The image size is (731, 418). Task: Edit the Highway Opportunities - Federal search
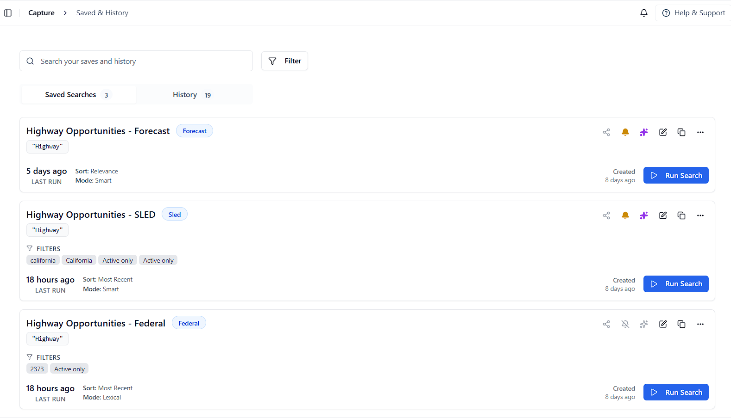point(663,324)
